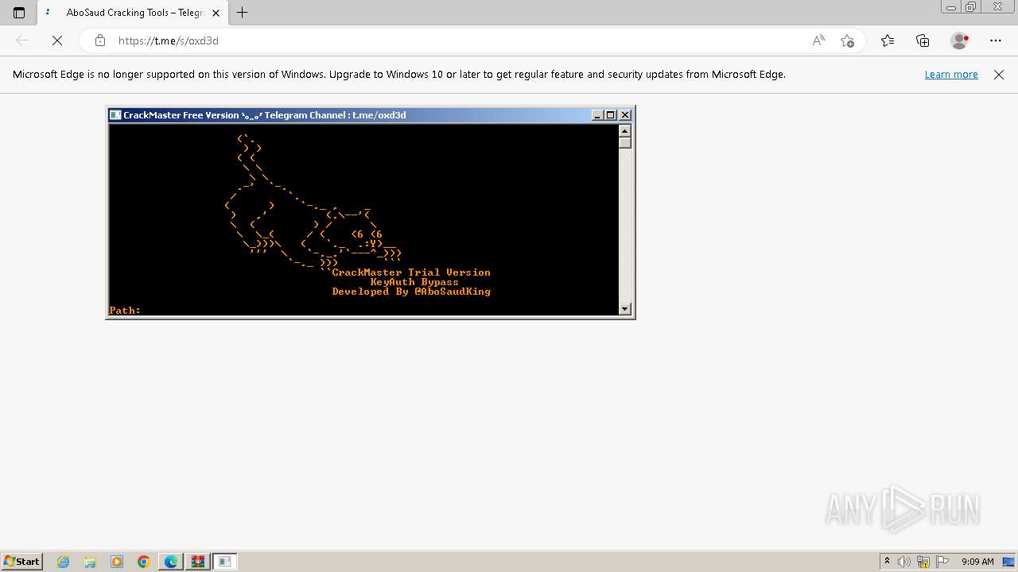Open the volume control tray icon
This screenshot has width=1018, height=572.
[904, 562]
